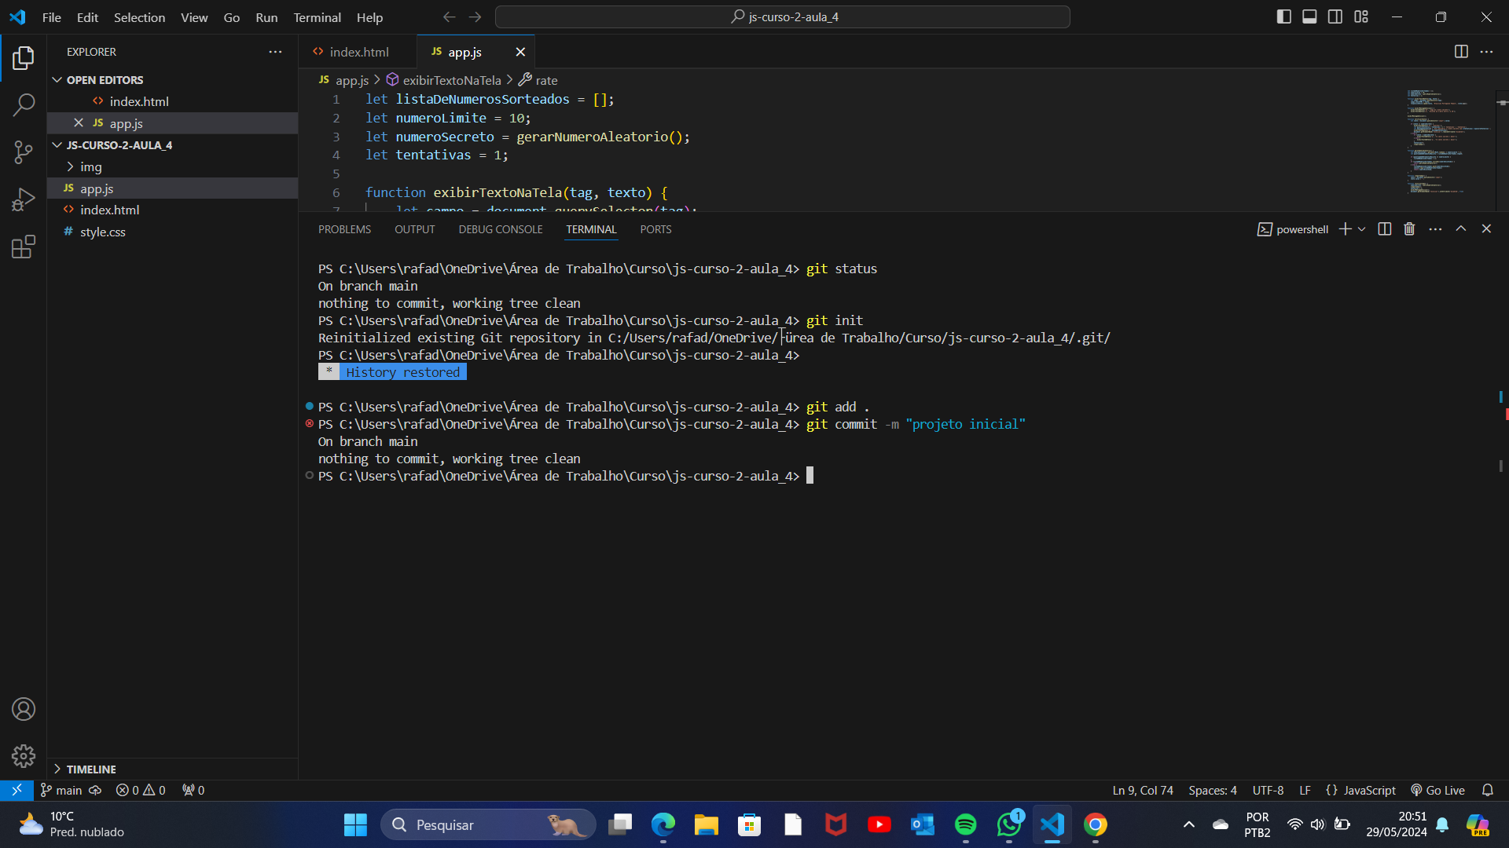Switch to the Debug Console tab
The width and height of the screenshot is (1509, 848).
501,229
